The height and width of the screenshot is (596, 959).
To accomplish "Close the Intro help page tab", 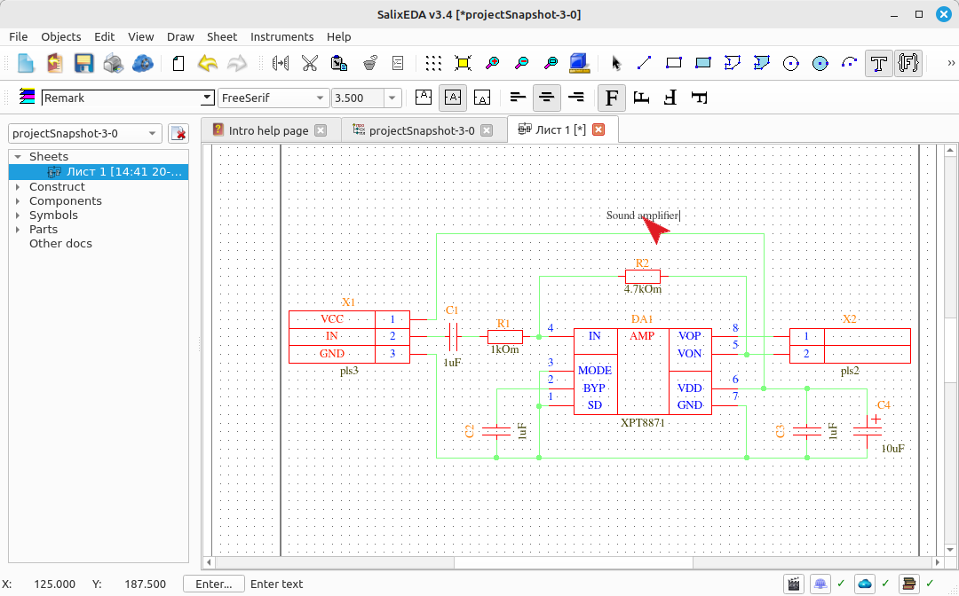I will click(321, 130).
